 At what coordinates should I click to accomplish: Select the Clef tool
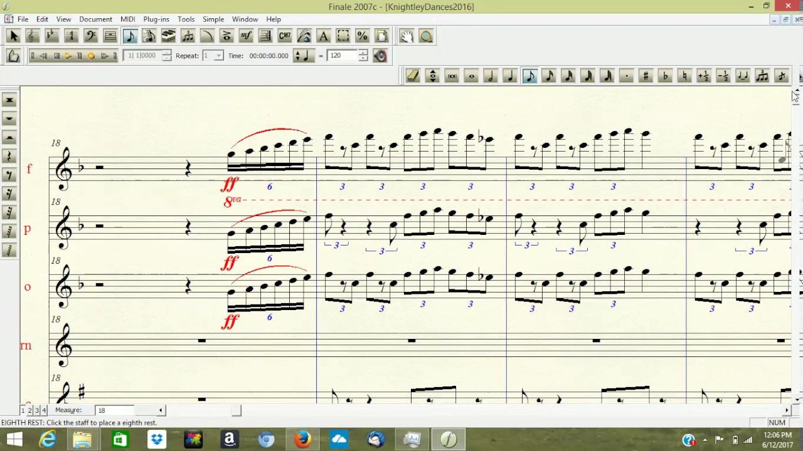[90, 36]
